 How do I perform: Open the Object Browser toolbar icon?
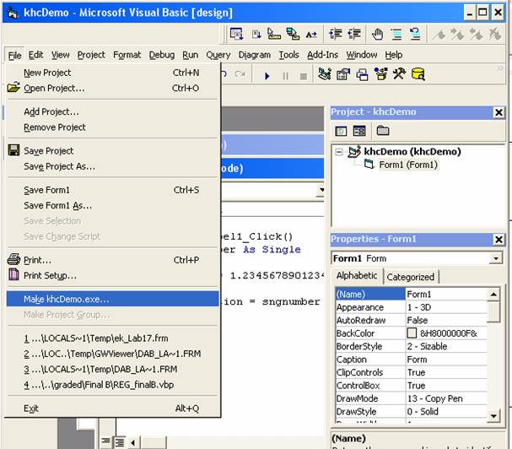pyautogui.click(x=380, y=74)
